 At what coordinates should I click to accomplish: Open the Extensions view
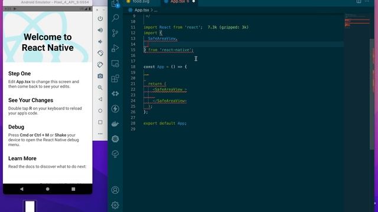coord(115,78)
